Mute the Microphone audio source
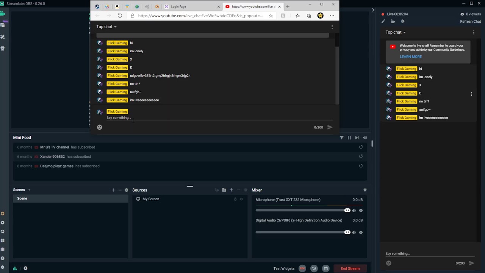 pos(354,210)
